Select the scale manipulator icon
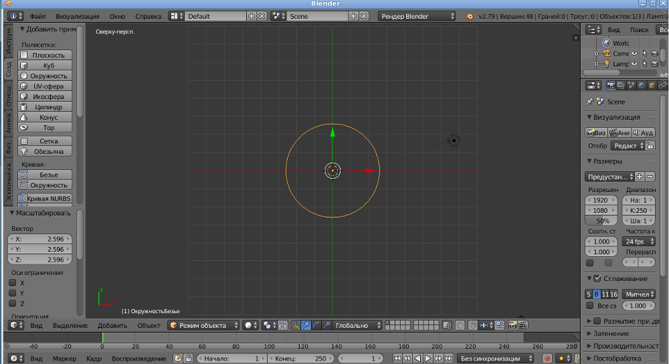The width and height of the screenshot is (669, 364). click(326, 325)
